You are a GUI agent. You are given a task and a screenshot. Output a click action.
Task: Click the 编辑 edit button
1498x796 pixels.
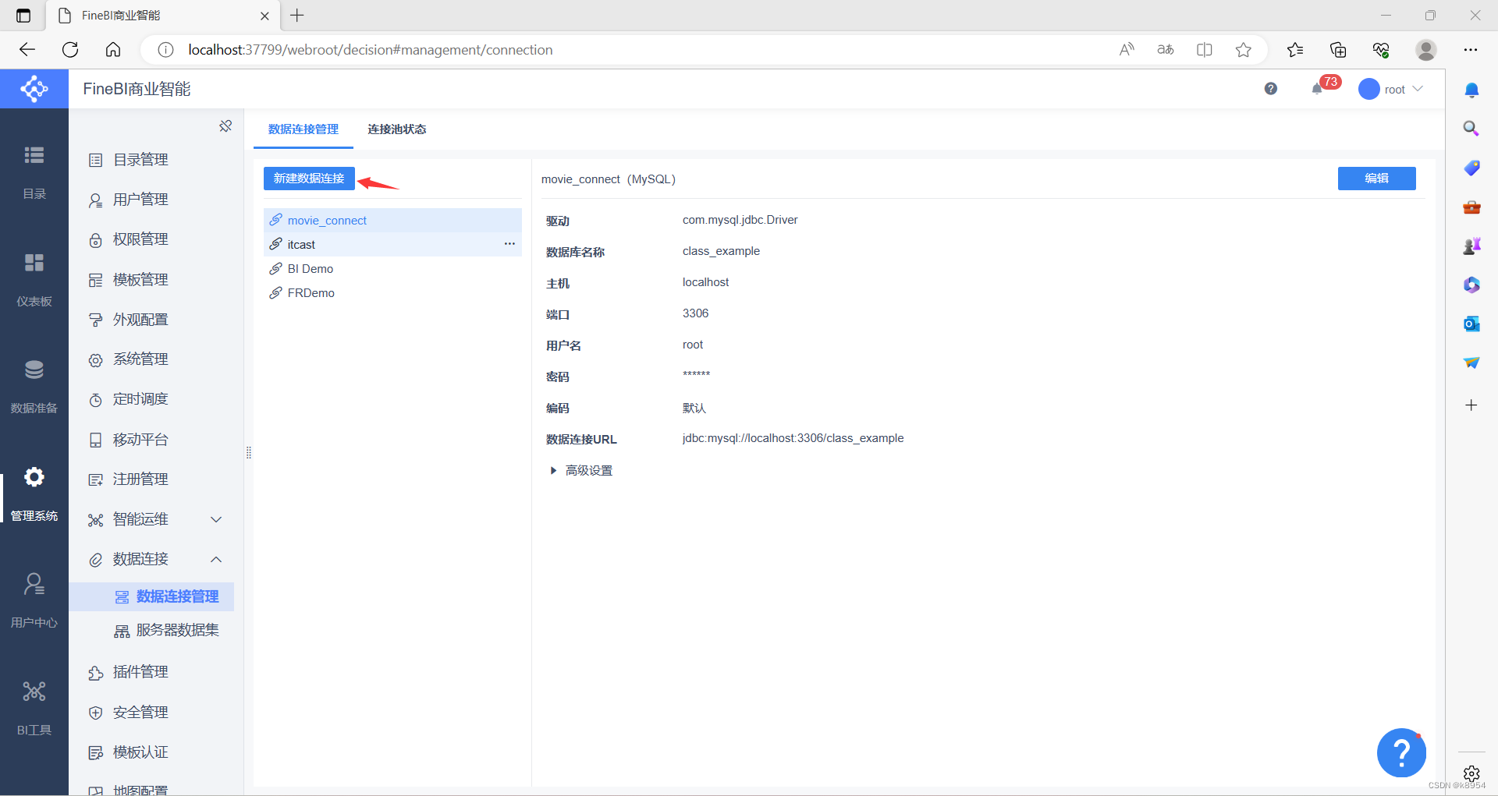(1376, 179)
